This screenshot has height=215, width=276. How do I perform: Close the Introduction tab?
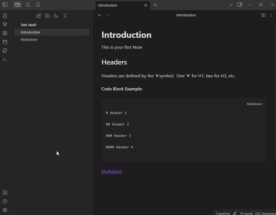[x=145, y=5]
